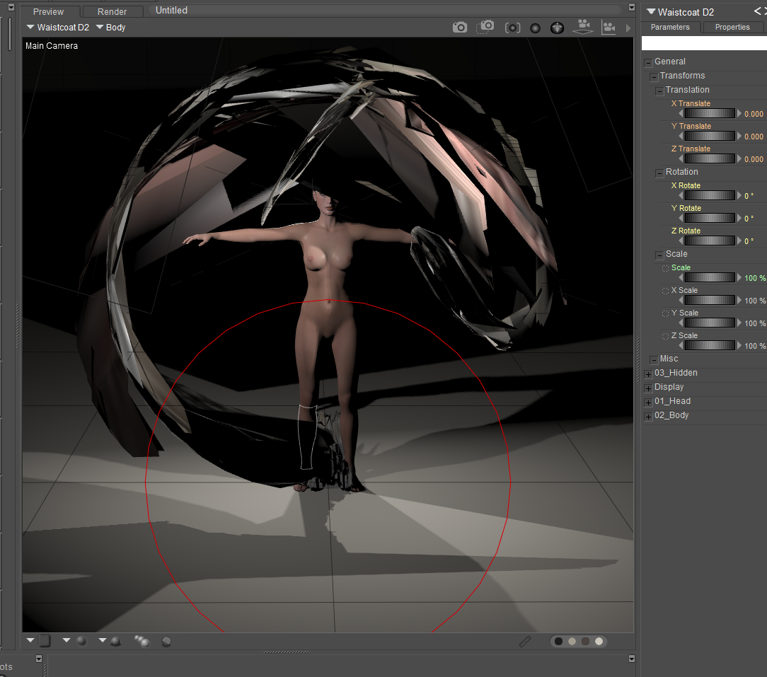Collapse the Transforms group

coord(654,77)
